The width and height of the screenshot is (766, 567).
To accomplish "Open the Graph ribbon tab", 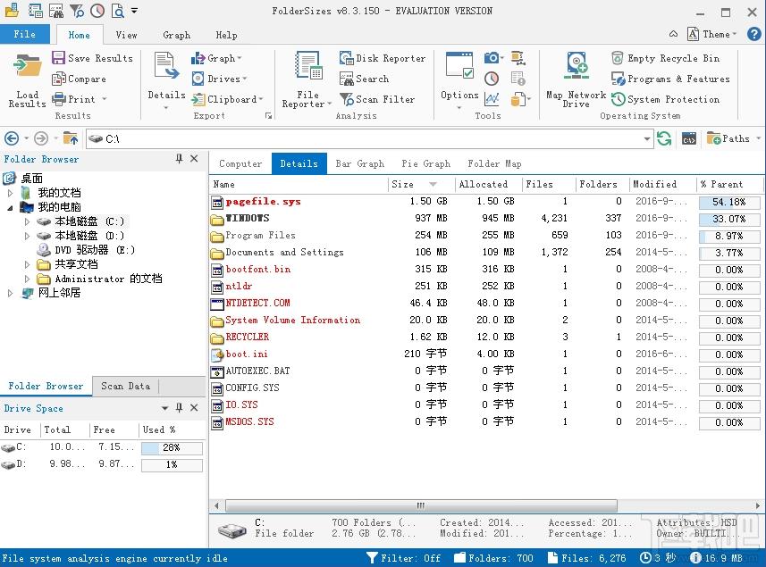I will point(176,35).
